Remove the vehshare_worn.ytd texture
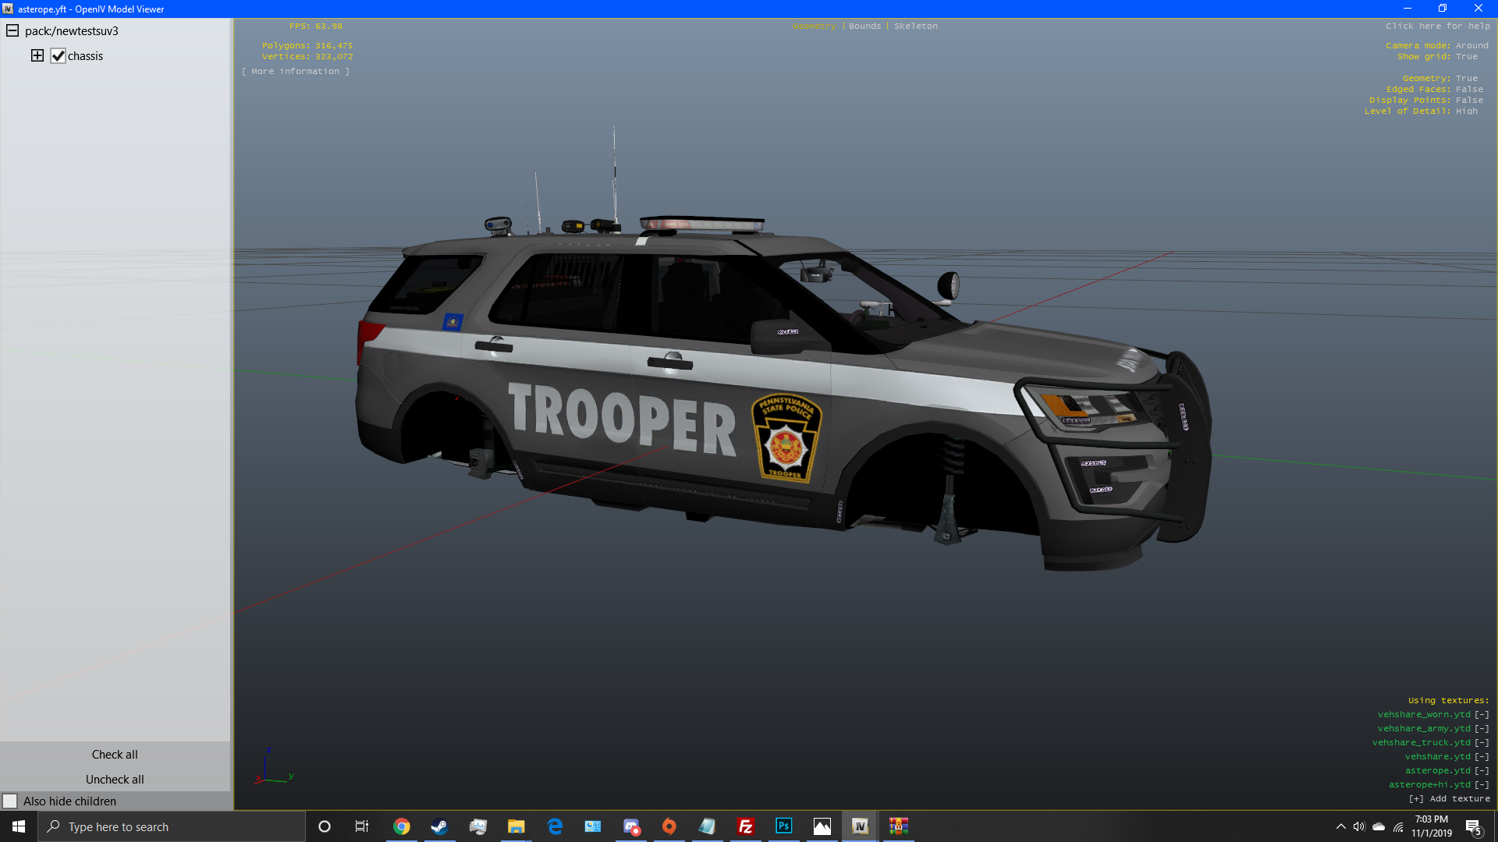 [1482, 714]
